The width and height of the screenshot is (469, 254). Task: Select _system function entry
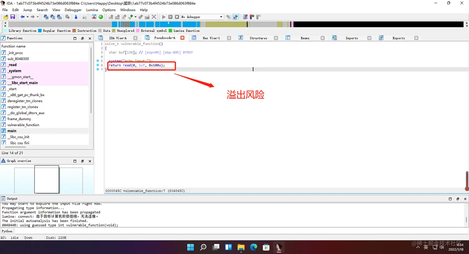[x=45, y=71]
